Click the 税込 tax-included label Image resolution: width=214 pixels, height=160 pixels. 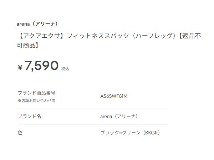click(65, 68)
